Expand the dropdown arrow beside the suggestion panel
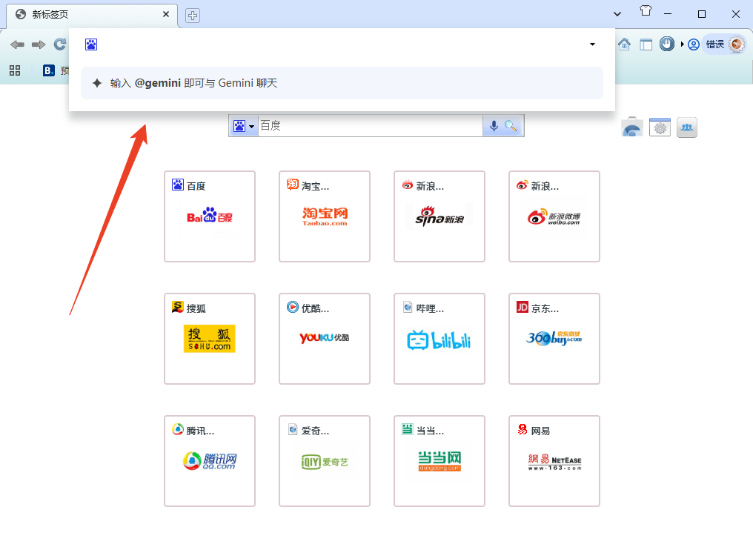Screen dimensions: 753x550 pos(591,44)
